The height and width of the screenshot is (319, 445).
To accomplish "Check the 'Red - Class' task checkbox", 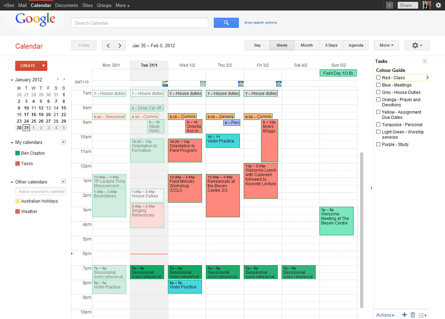I will (x=378, y=78).
